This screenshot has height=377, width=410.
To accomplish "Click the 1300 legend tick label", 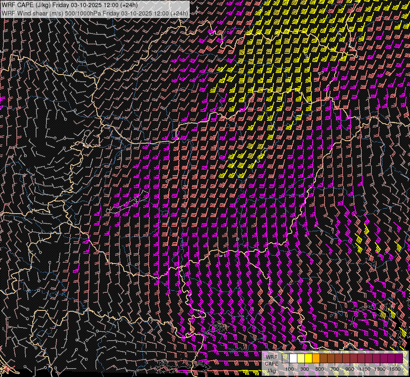I will pyautogui.click(x=380, y=369).
